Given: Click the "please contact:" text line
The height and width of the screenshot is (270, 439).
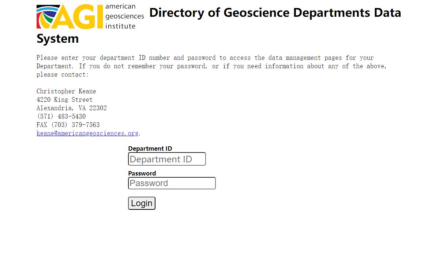Looking at the screenshot, I should (63, 74).
